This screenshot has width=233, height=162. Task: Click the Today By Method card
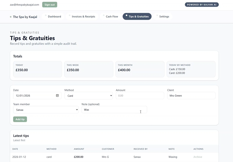pos(191,69)
